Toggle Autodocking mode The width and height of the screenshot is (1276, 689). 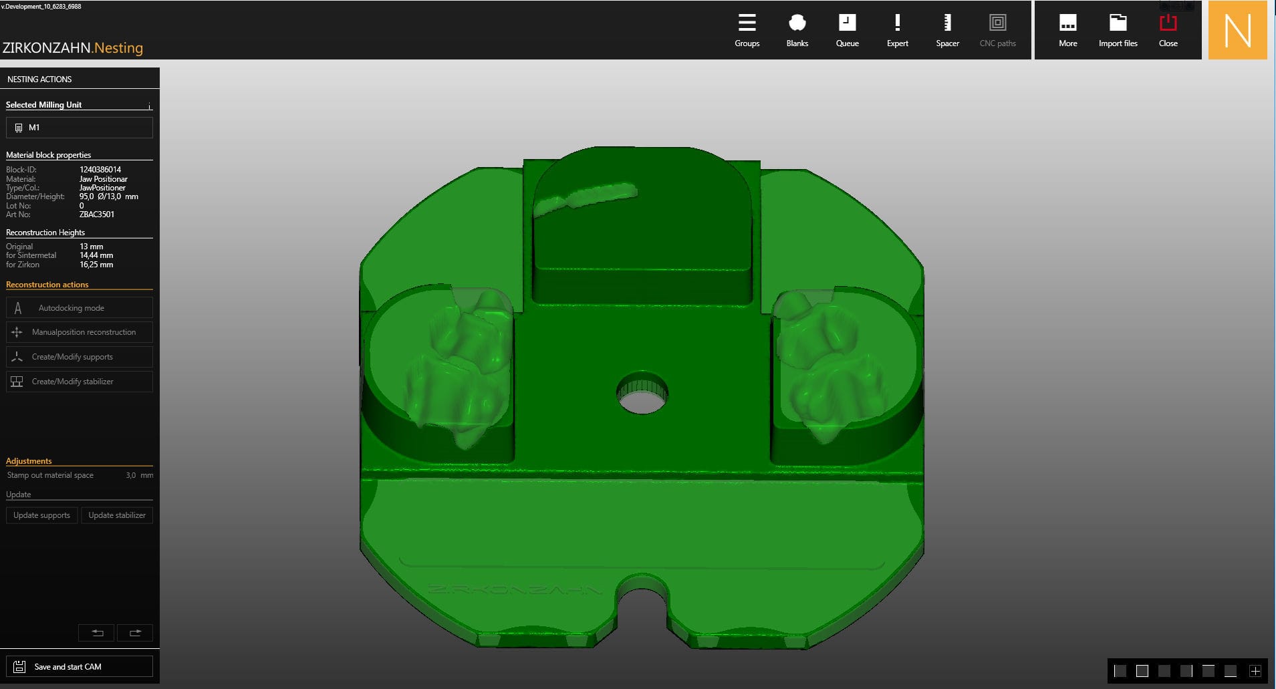pos(79,307)
